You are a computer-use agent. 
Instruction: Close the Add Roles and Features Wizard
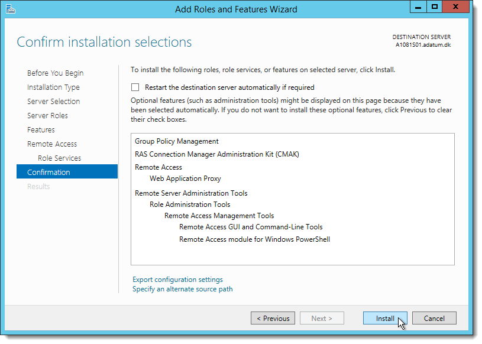click(455, 7)
